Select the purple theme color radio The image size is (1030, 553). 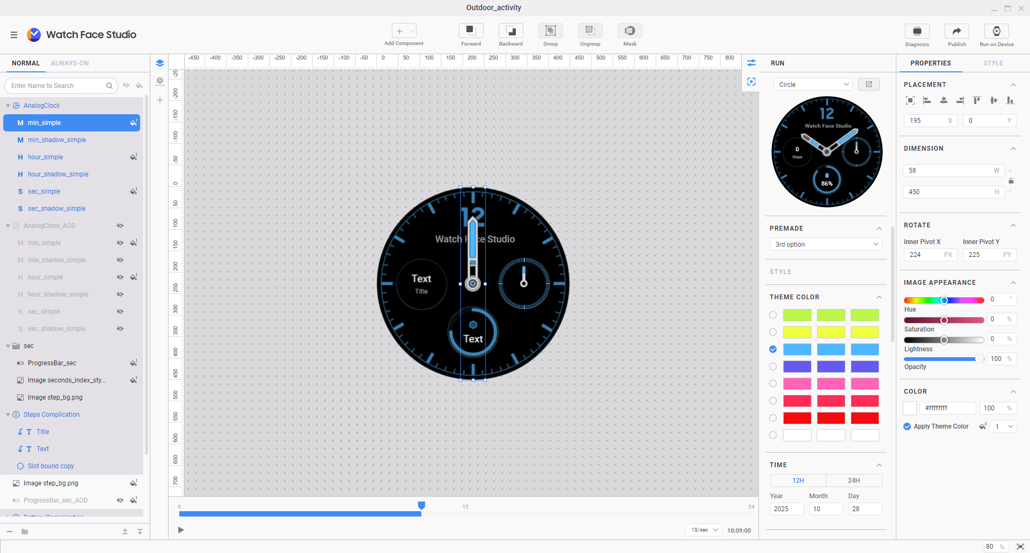[773, 366]
